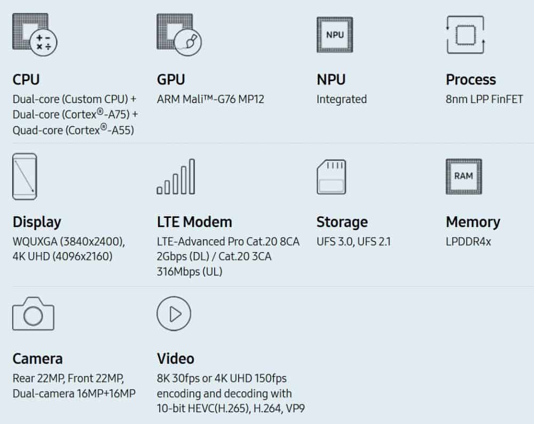Image resolution: width=534 pixels, height=424 pixels.
Task: Select the GPU heading text
Action: tap(171, 80)
